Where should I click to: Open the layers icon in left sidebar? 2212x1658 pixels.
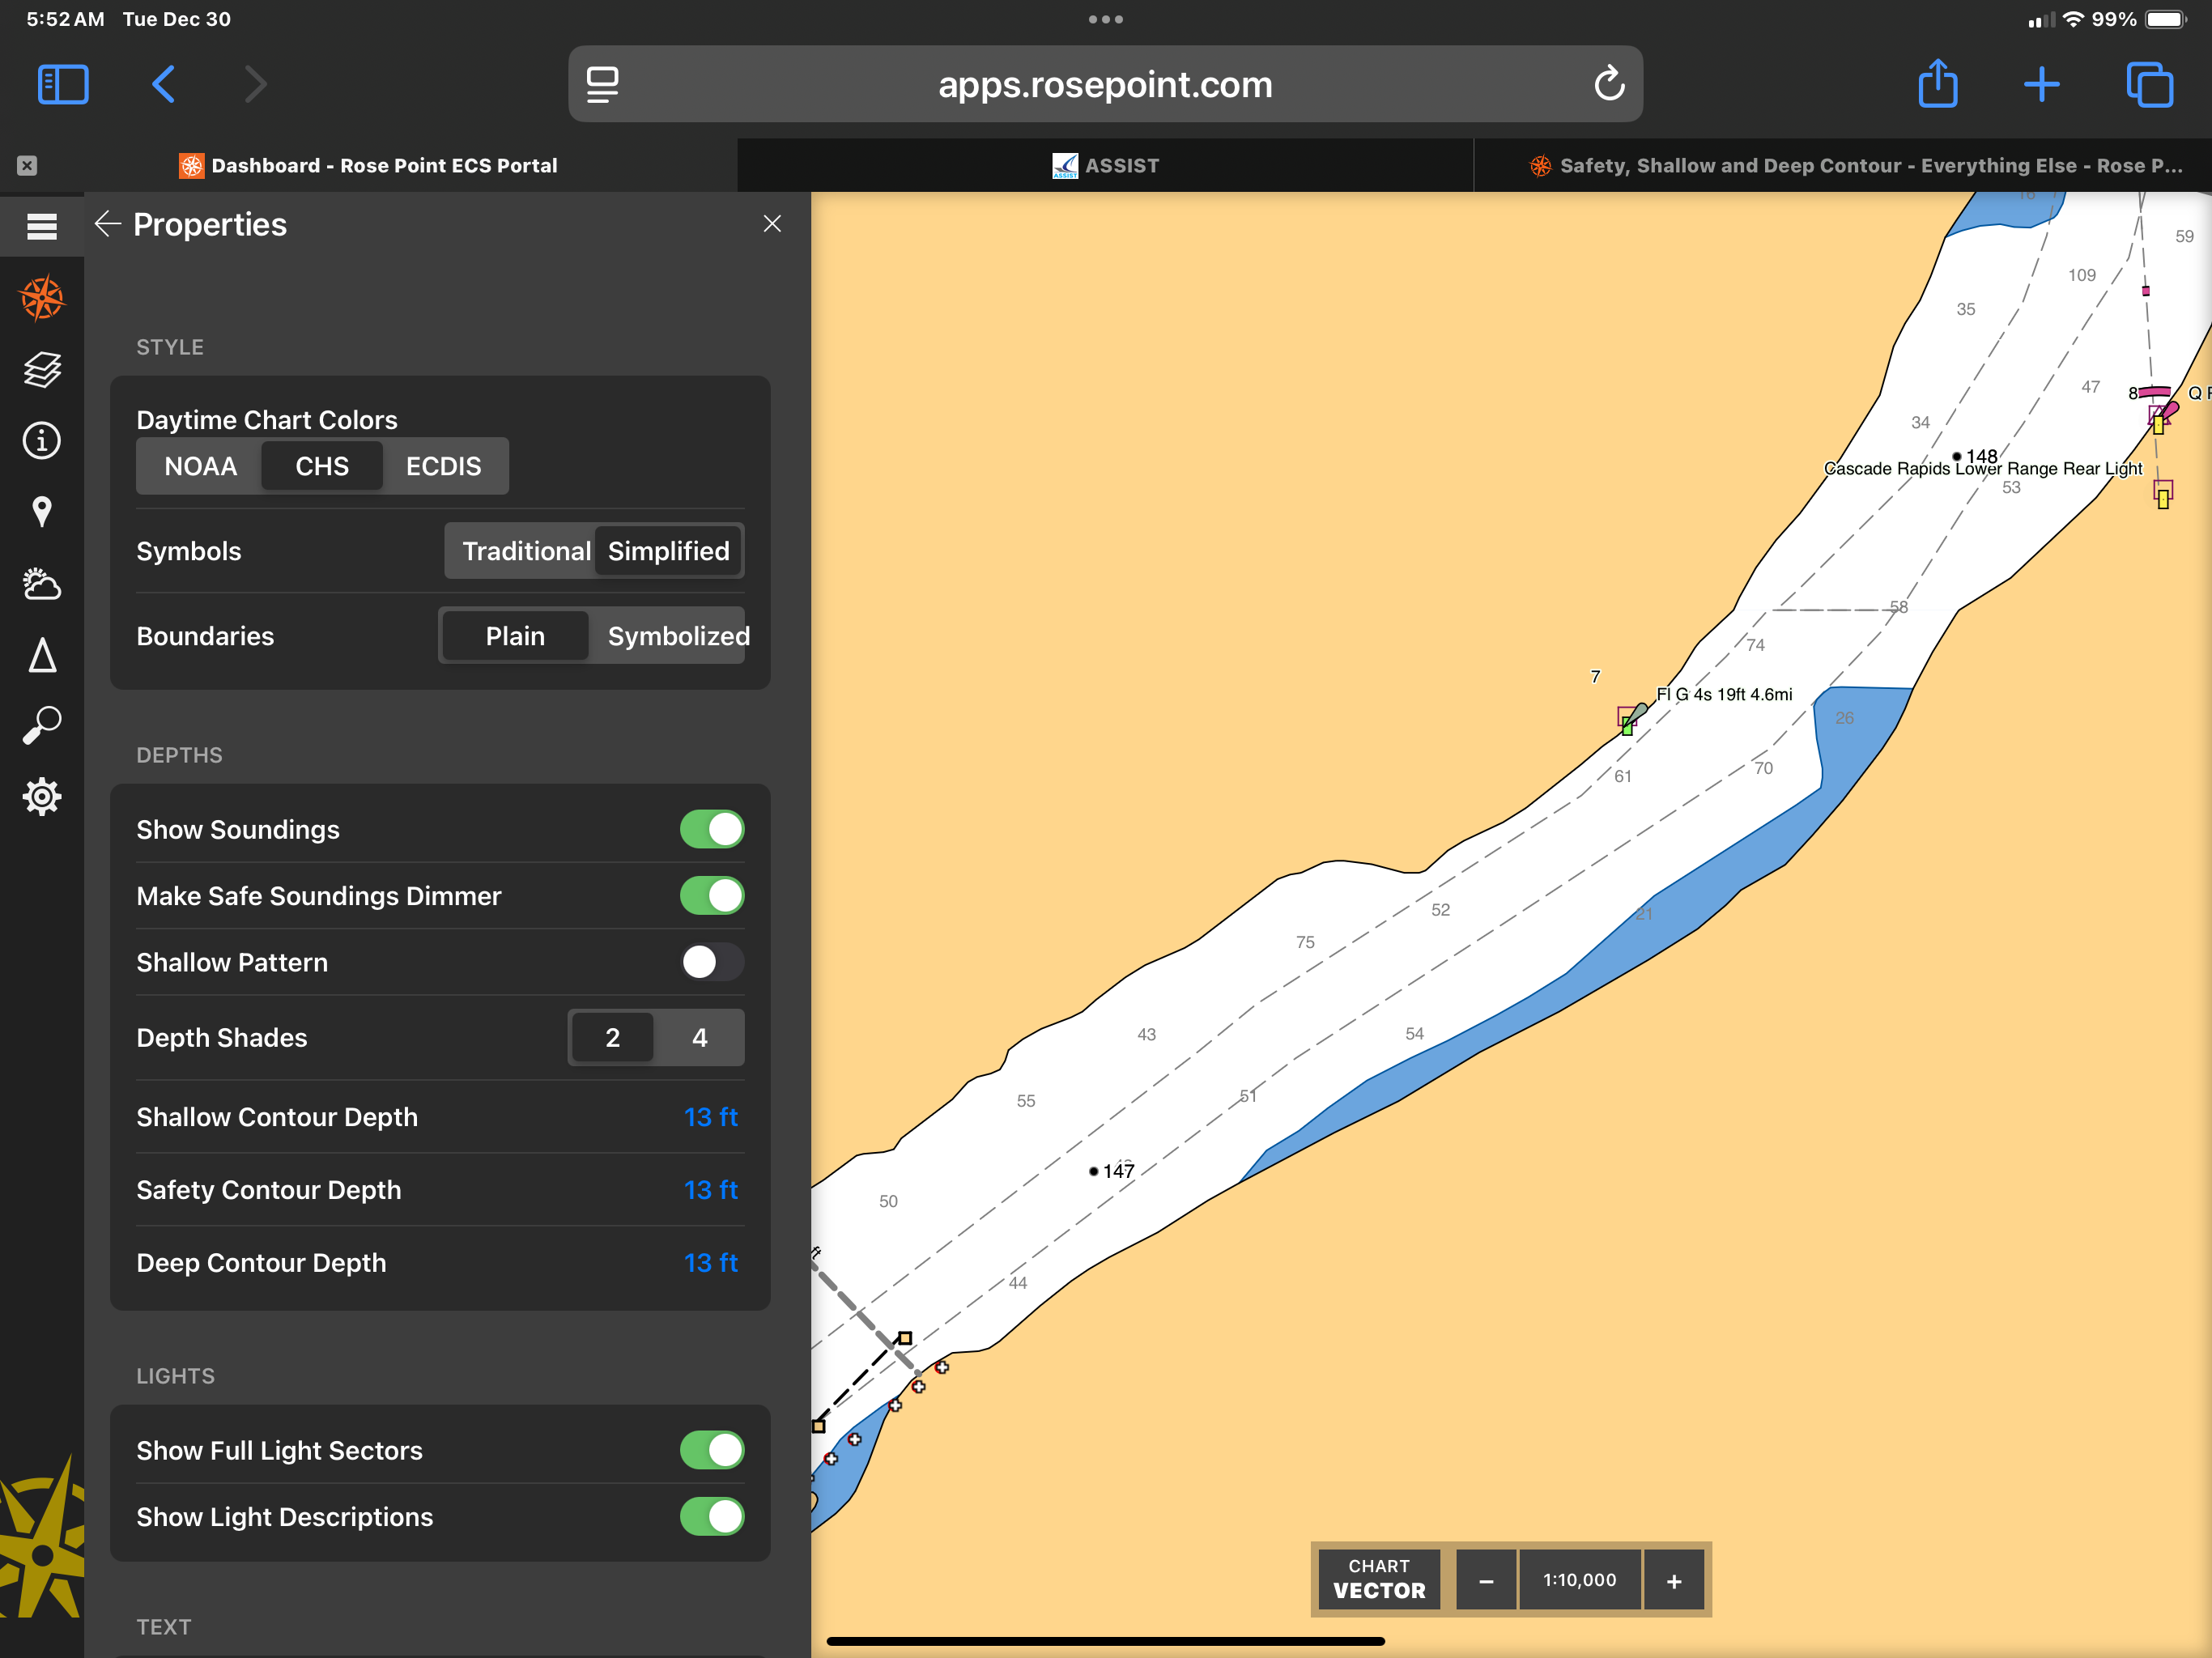42,369
